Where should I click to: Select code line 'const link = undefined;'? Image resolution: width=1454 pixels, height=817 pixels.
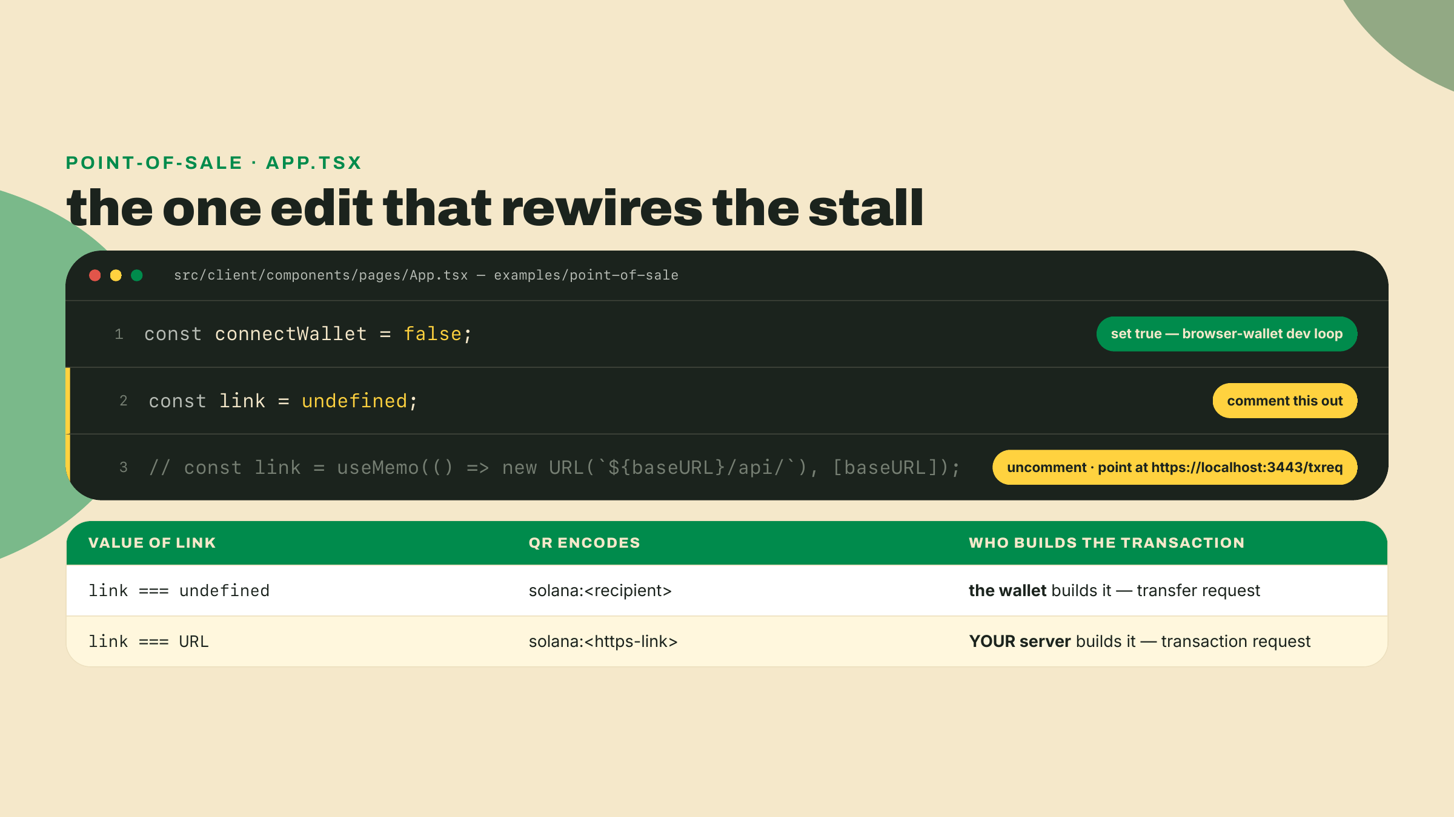tap(283, 401)
